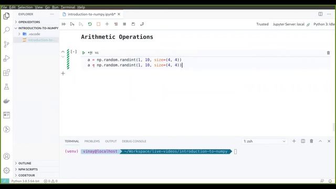The image size is (336, 189).
Task: Expand the Outline section
Action: pos(25,163)
